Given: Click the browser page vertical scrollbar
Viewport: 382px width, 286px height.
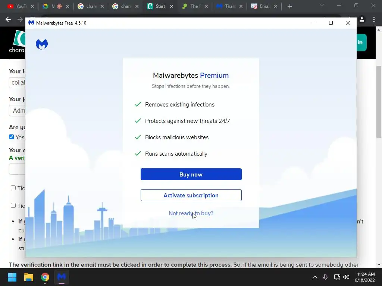Looking at the screenshot, I should 379,102.
